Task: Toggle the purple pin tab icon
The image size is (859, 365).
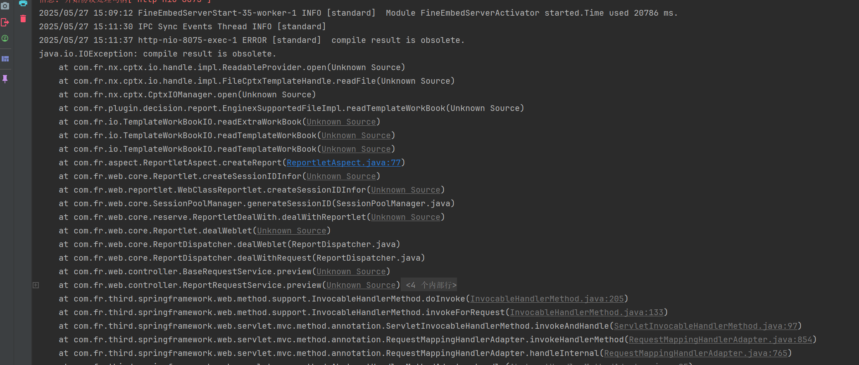Action: pyautogui.click(x=5, y=79)
